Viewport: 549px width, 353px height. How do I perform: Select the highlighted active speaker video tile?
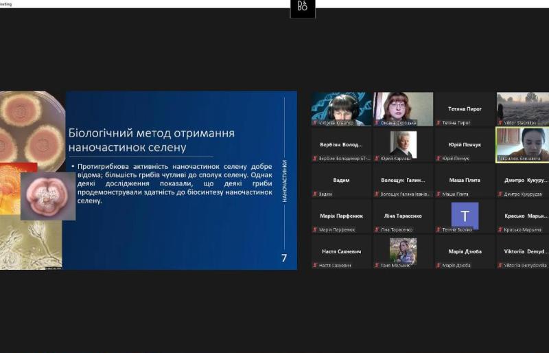pos(522,145)
